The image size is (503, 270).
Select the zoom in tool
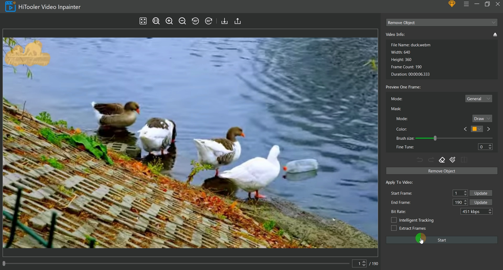click(x=169, y=21)
